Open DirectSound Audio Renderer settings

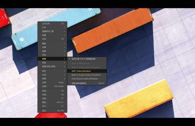(x=87, y=79)
